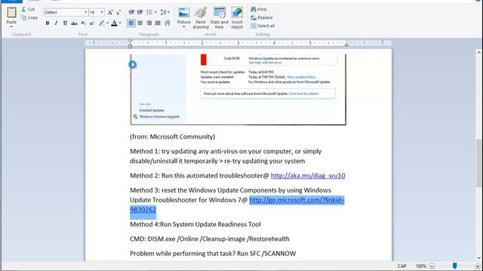The height and width of the screenshot is (271, 483).
Task: Insert Date and time
Action: pos(220,18)
